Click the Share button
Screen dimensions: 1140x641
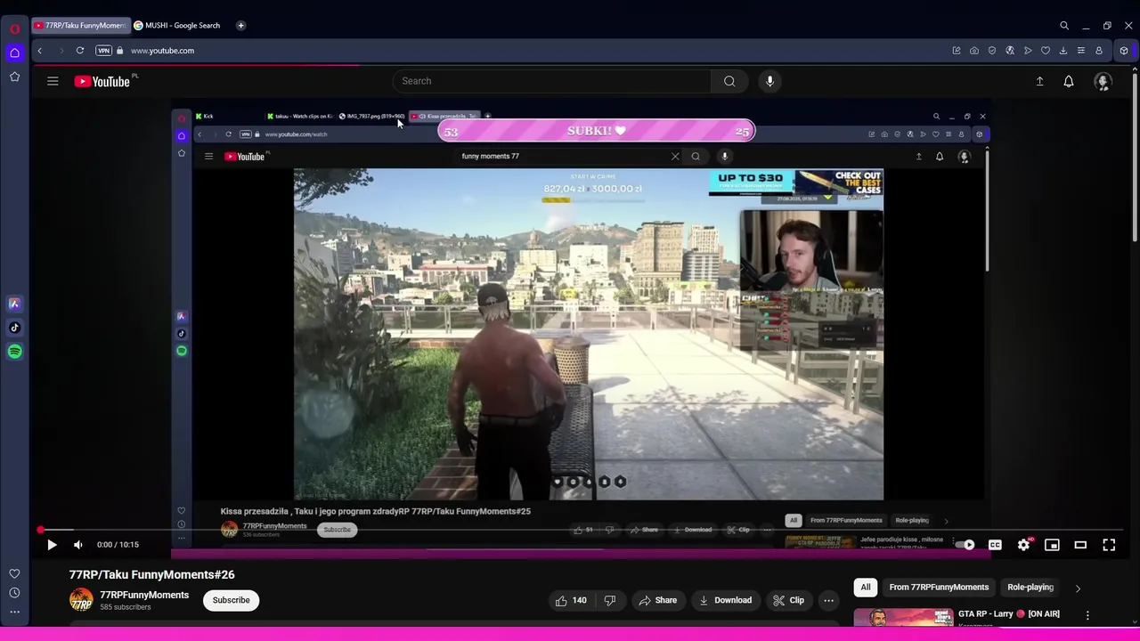click(x=657, y=600)
